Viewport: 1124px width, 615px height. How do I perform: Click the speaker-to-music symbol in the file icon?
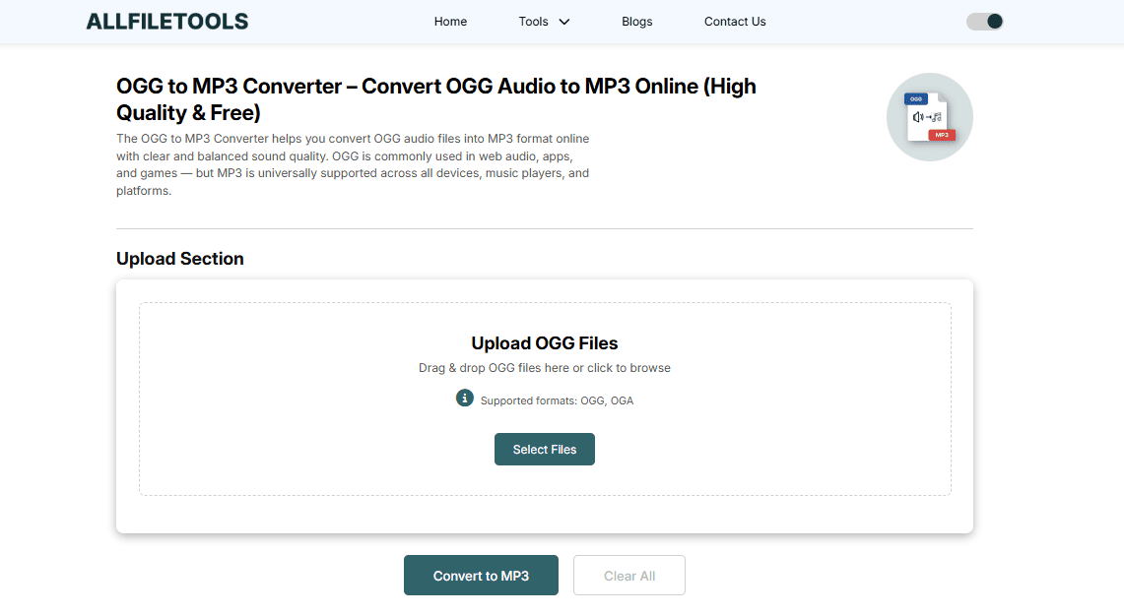coord(927,117)
